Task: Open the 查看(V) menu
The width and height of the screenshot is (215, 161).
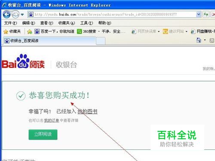Action: coord(46,23)
